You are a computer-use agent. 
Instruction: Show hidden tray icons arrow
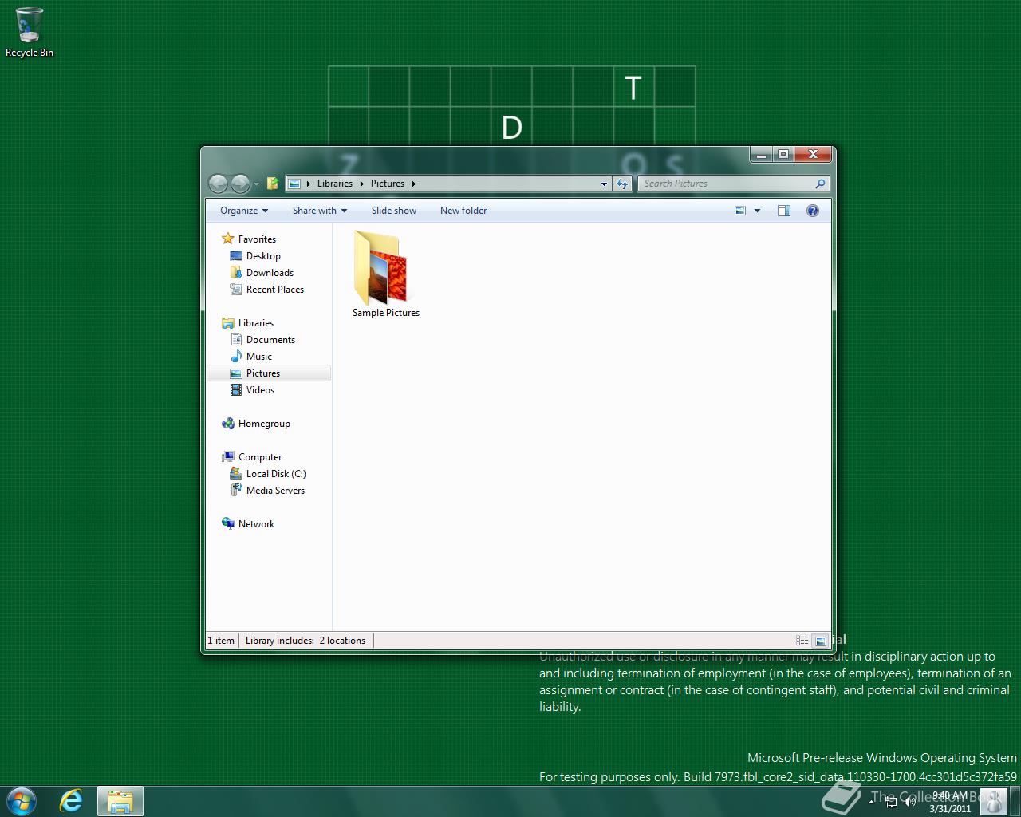pyautogui.click(x=871, y=801)
